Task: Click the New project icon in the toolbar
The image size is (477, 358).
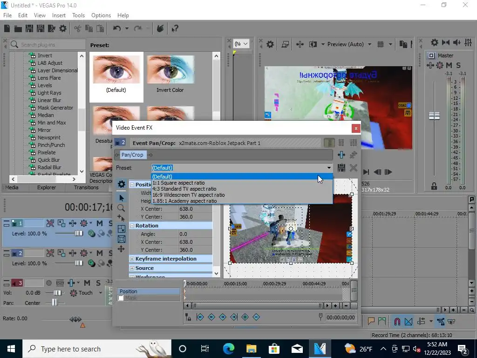Action: [x=7, y=28]
